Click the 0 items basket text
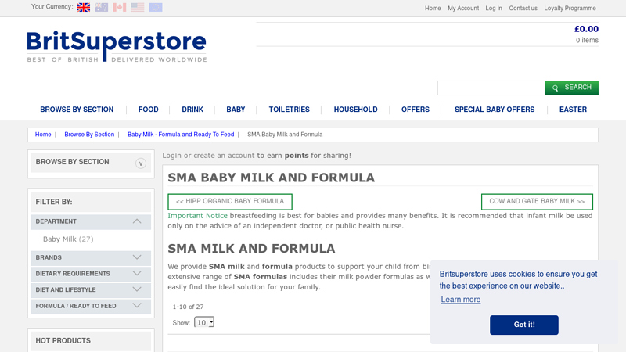The width and height of the screenshot is (626, 352). [587, 40]
